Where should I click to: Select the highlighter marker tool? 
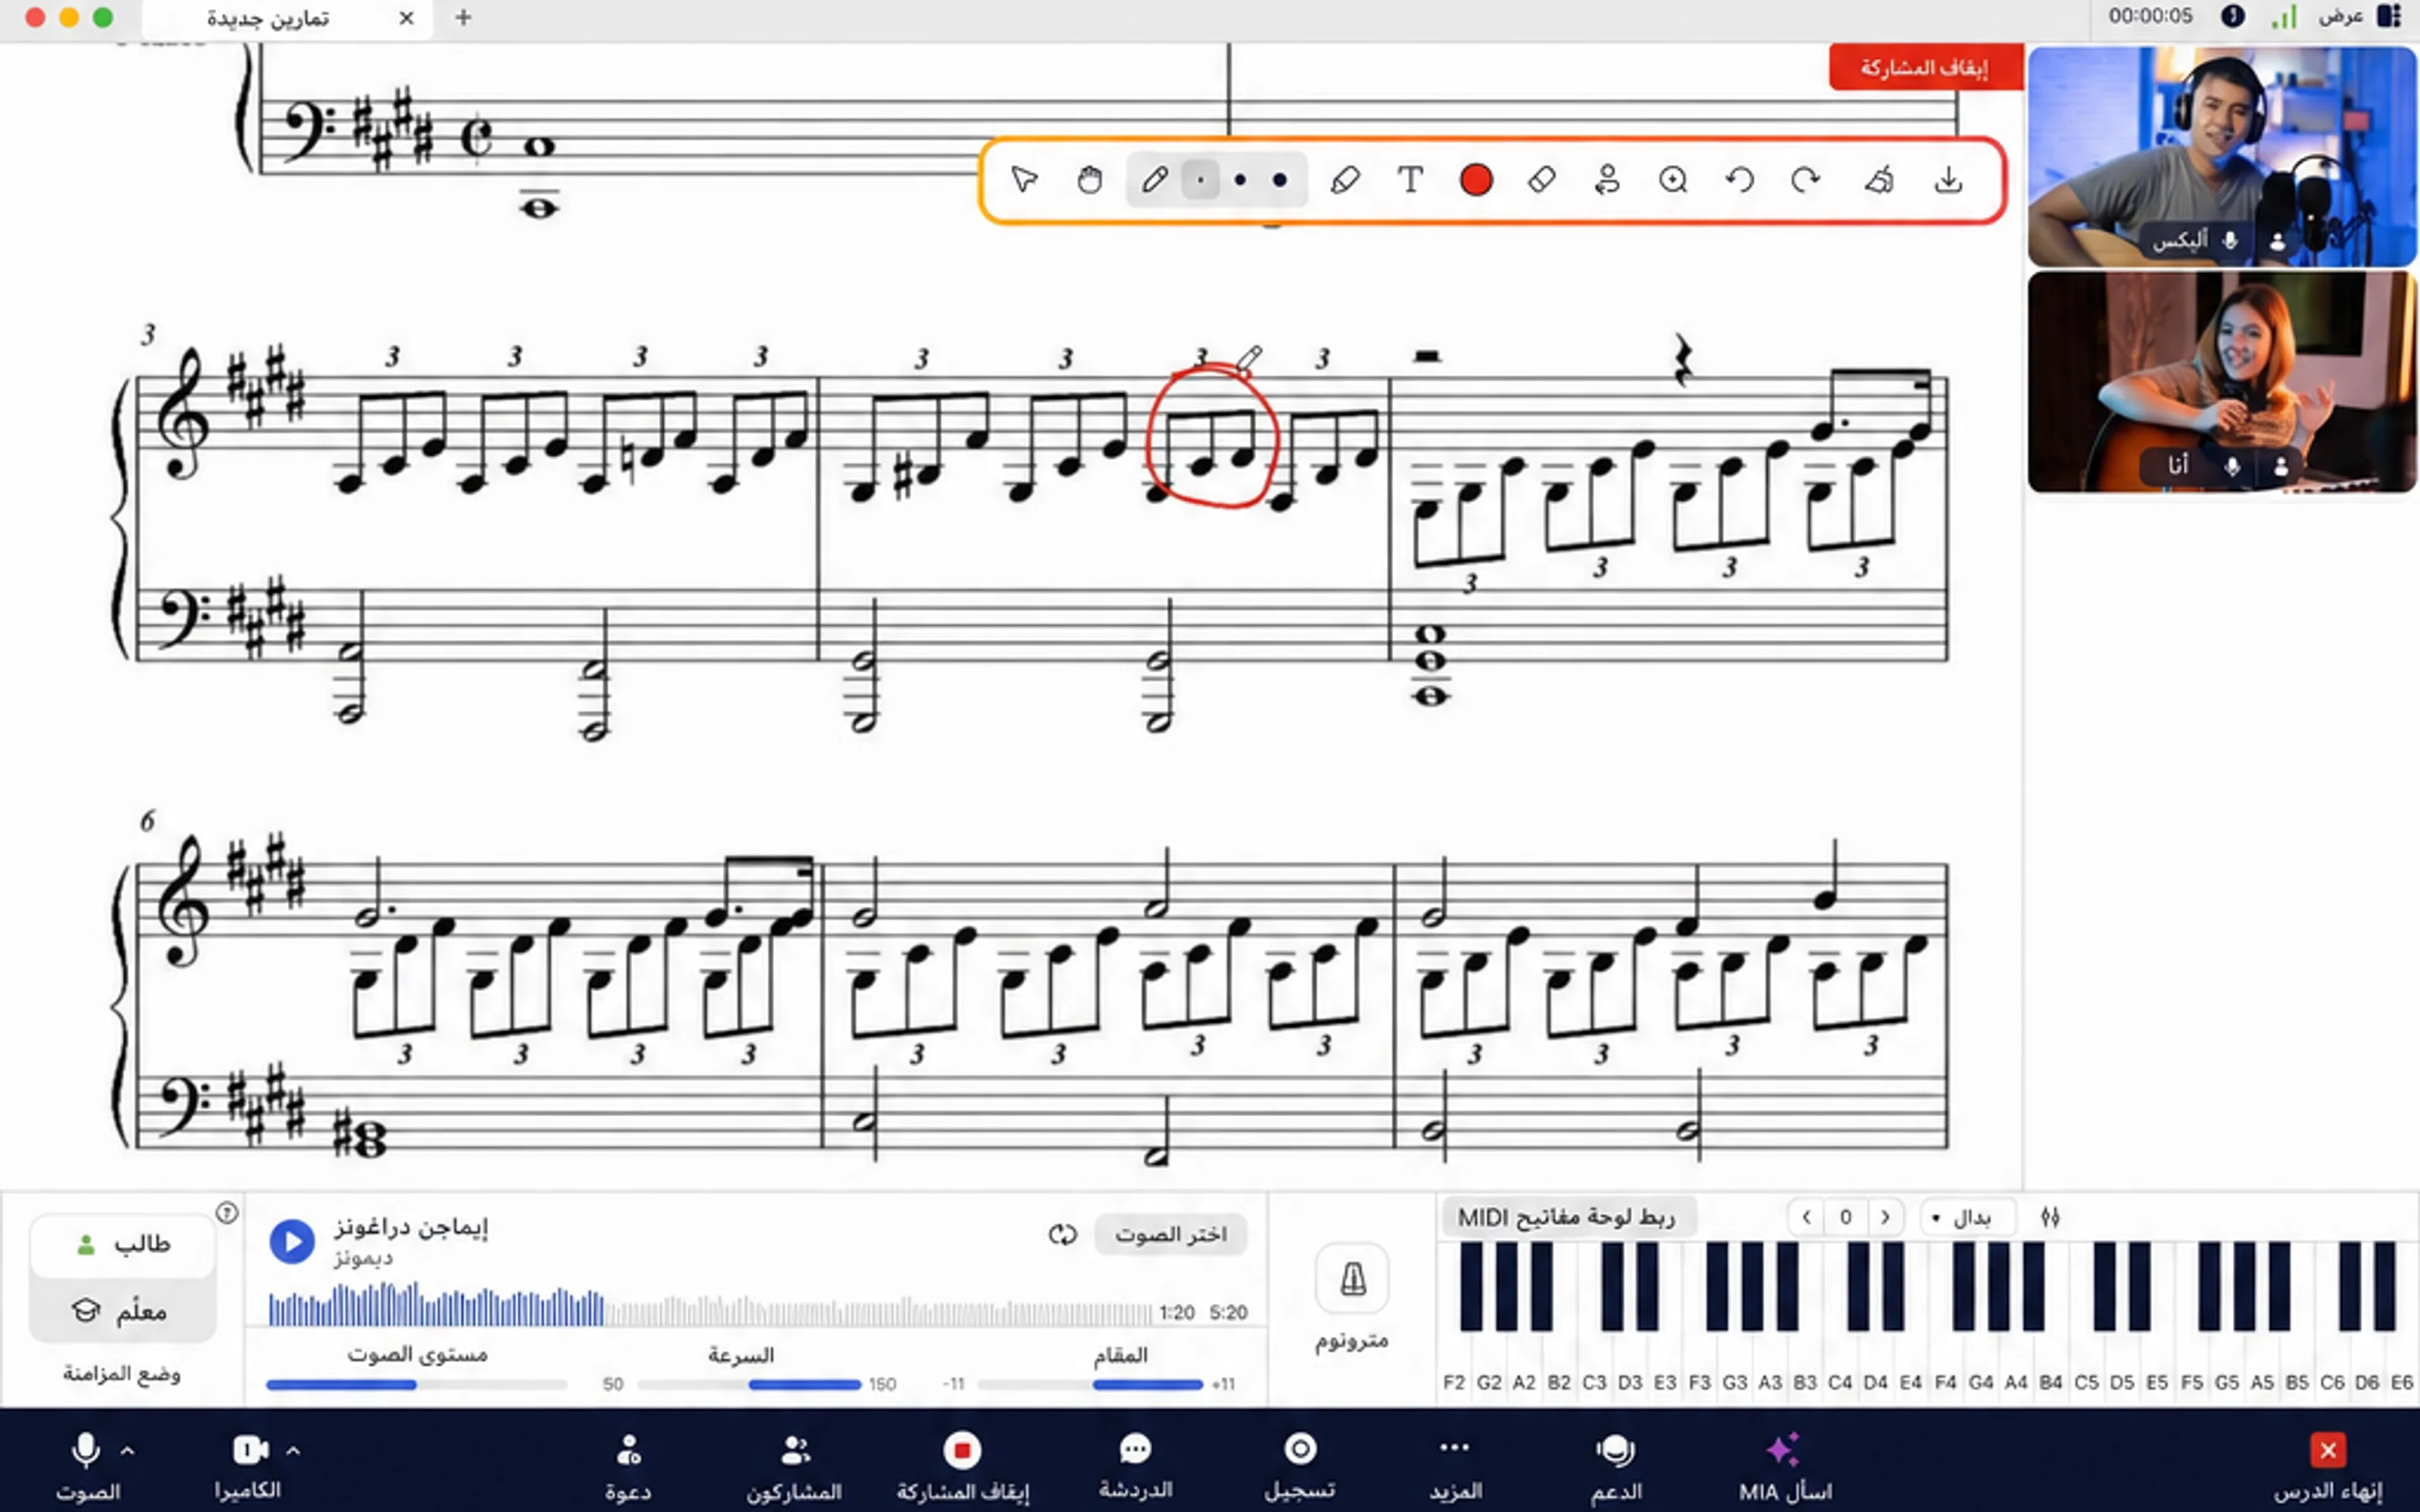(x=1345, y=180)
